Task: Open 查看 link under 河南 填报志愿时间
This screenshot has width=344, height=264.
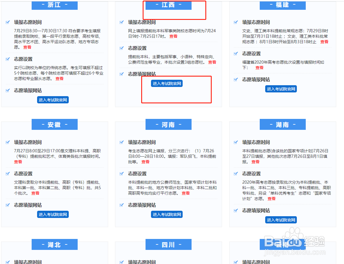Action: (145, 162)
